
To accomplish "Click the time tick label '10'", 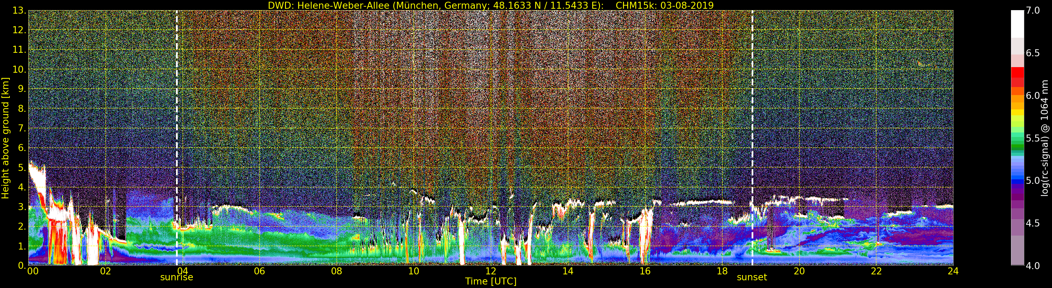I will pos(414,271).
